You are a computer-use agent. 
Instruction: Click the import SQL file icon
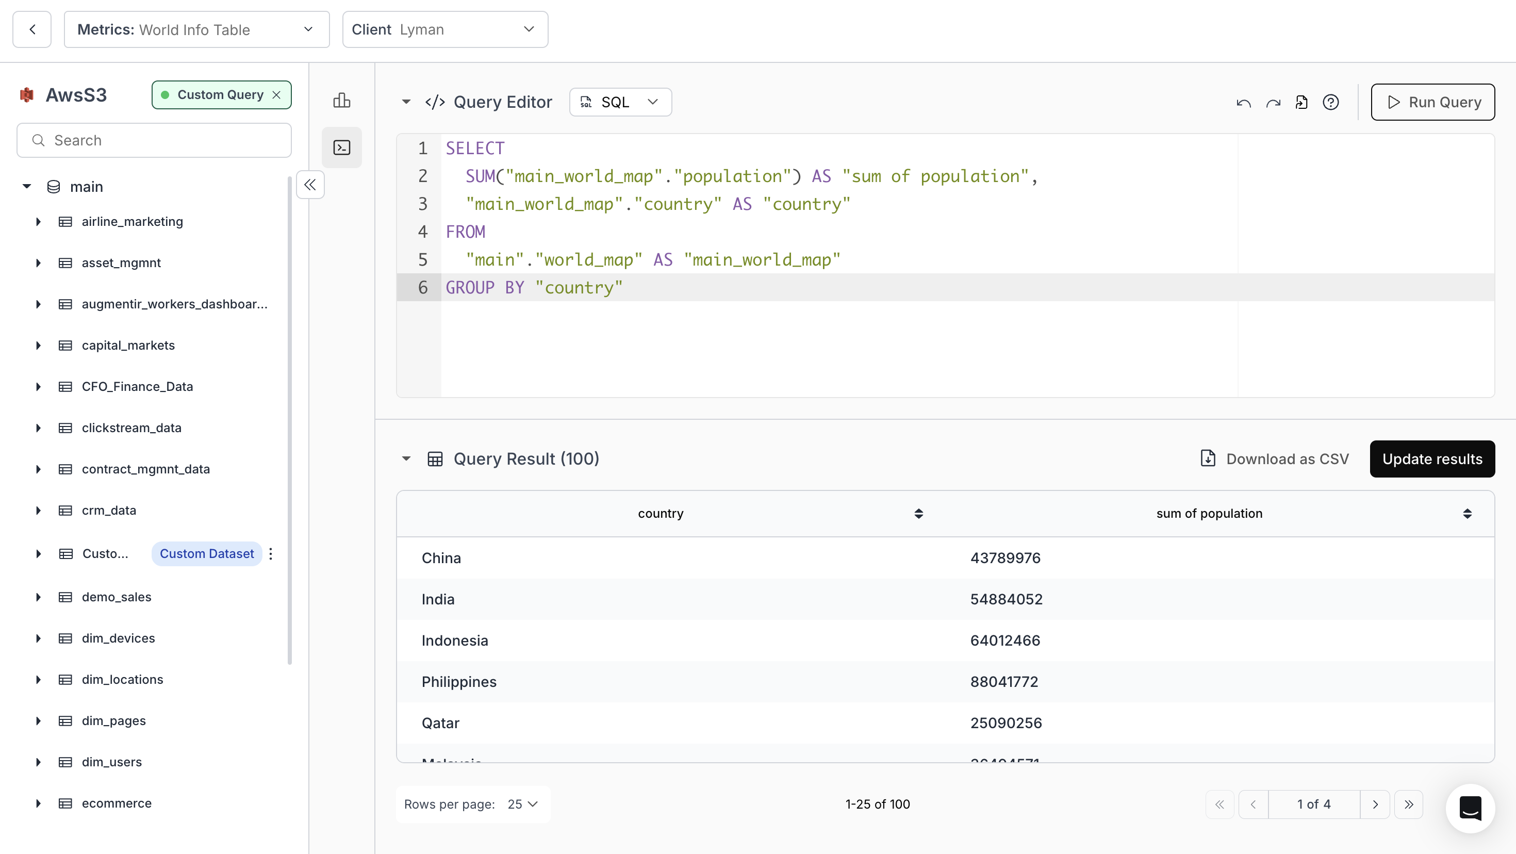(x=1301, y=103)
